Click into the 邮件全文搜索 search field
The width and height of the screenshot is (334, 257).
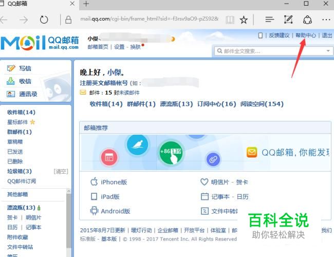[x=273, y=51]
